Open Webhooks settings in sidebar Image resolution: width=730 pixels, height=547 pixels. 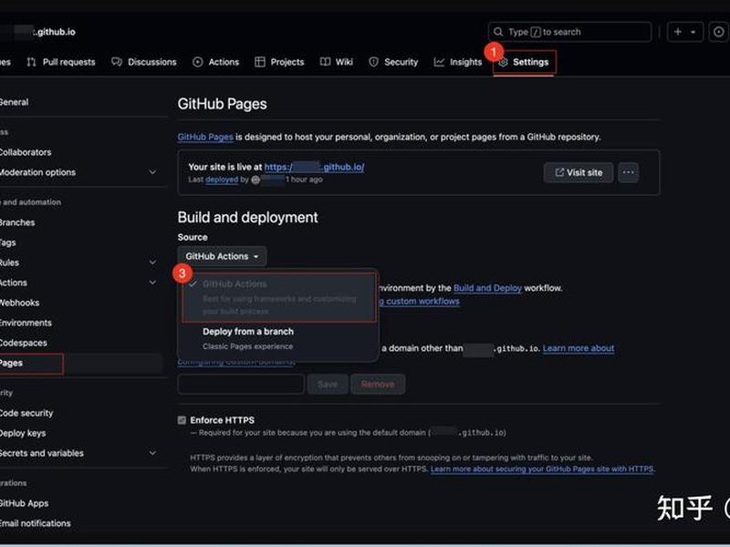tap(19, 303)
